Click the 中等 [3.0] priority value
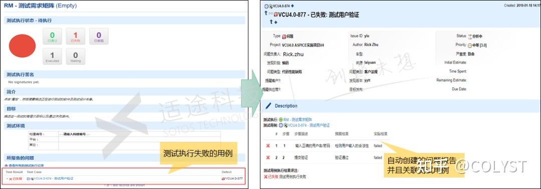This screenshot has width=541, height=189. coord(479,45)
